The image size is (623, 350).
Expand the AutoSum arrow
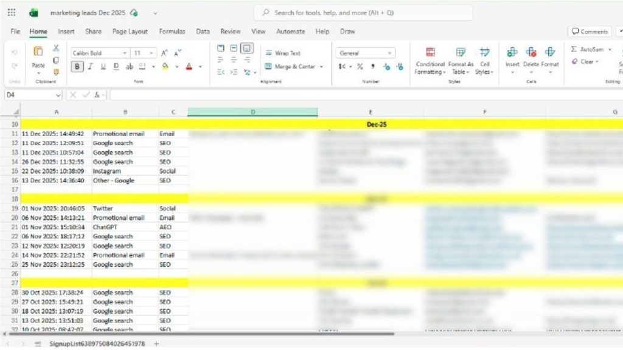click(610, 50)
